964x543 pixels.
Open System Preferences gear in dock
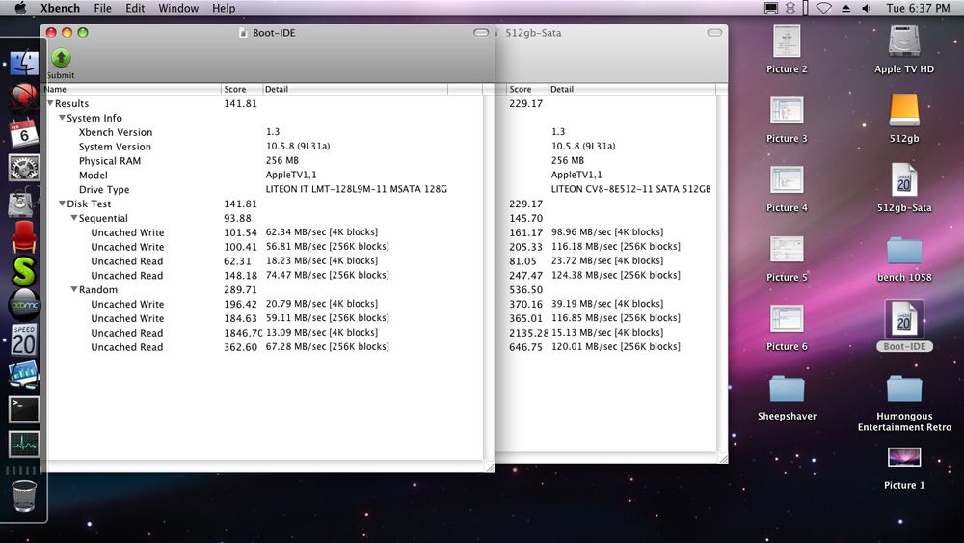[x=24, y=167]
